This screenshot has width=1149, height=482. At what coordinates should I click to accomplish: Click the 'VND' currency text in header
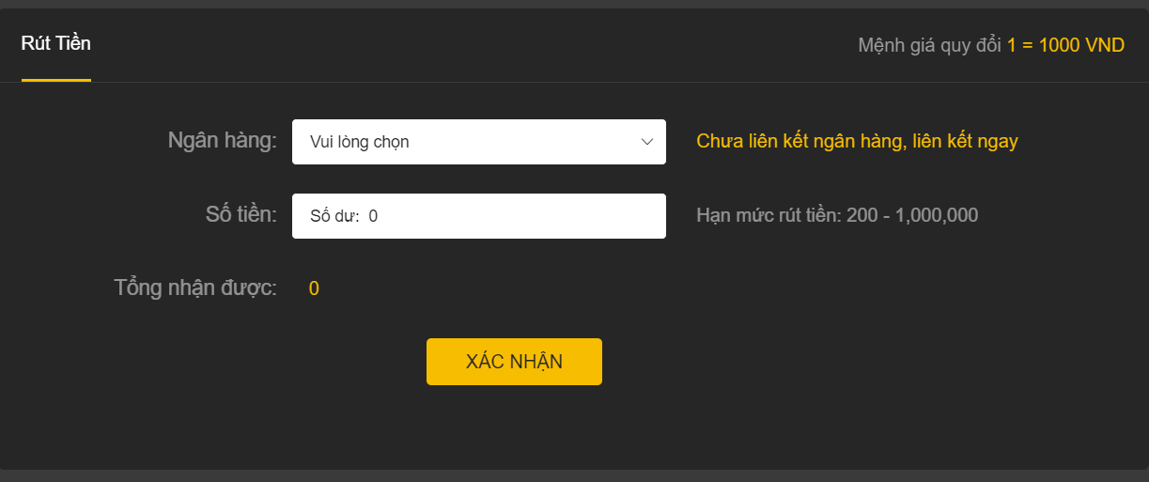(1104, 45)
